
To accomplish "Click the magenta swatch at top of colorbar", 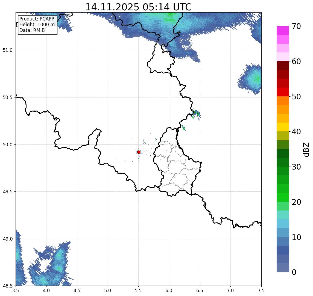I will (x=283, y=31).
